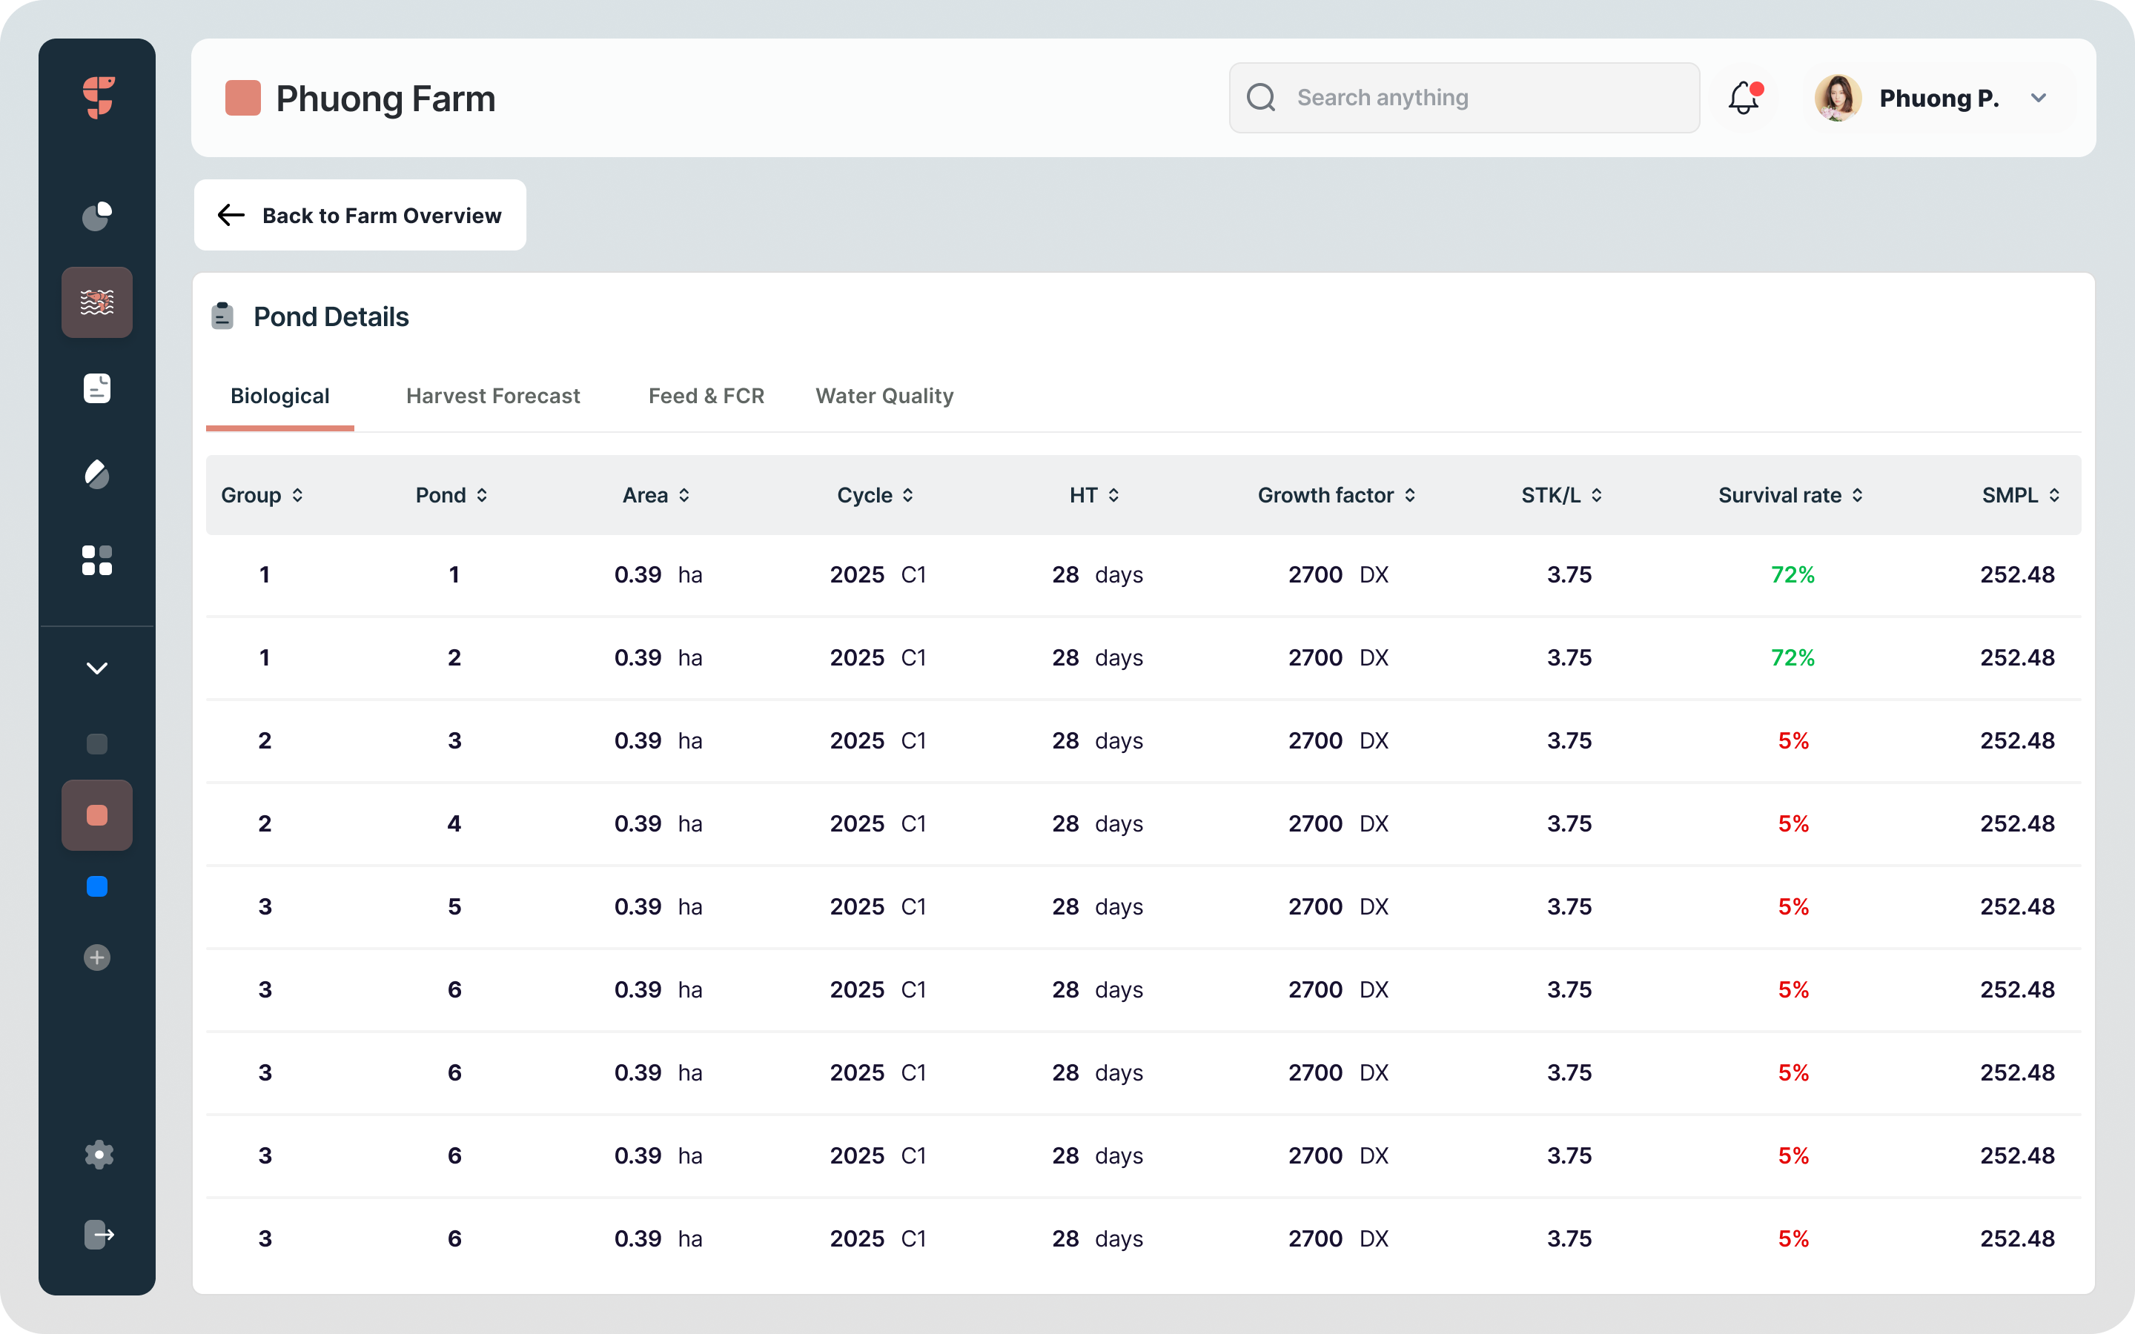
Task: Switch to Water Quality tab
Action: click(x=884, y=396)
